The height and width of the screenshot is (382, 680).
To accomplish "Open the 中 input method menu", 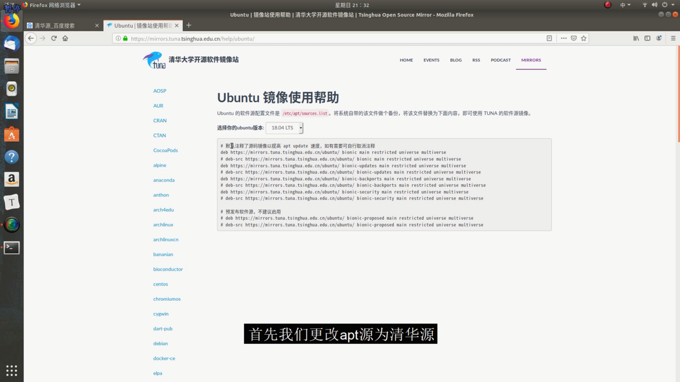I will (x=625, y=5).
